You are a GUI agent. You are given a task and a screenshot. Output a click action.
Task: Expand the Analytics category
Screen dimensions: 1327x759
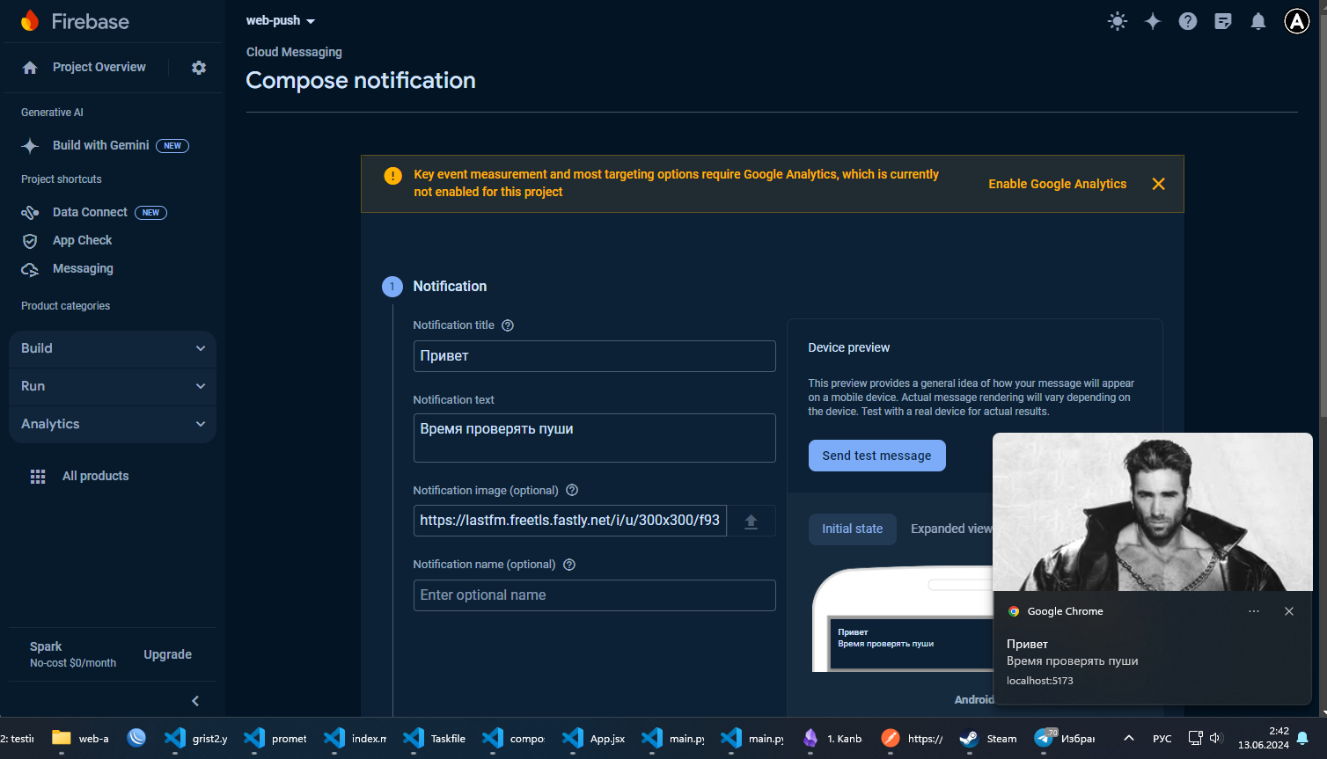[x=113, y=425]
